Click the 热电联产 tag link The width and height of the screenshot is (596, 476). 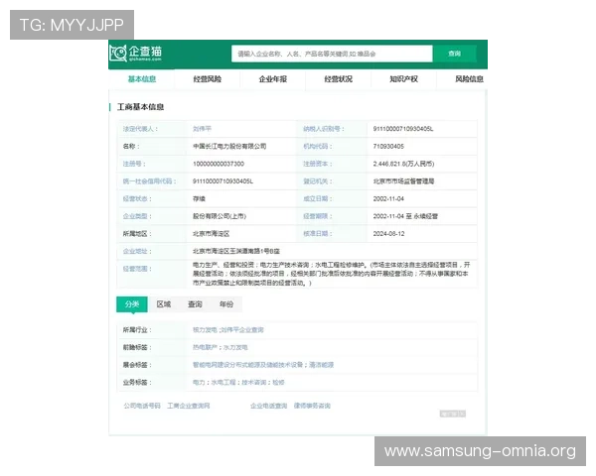pyautogui.click(x=205, y=347)
